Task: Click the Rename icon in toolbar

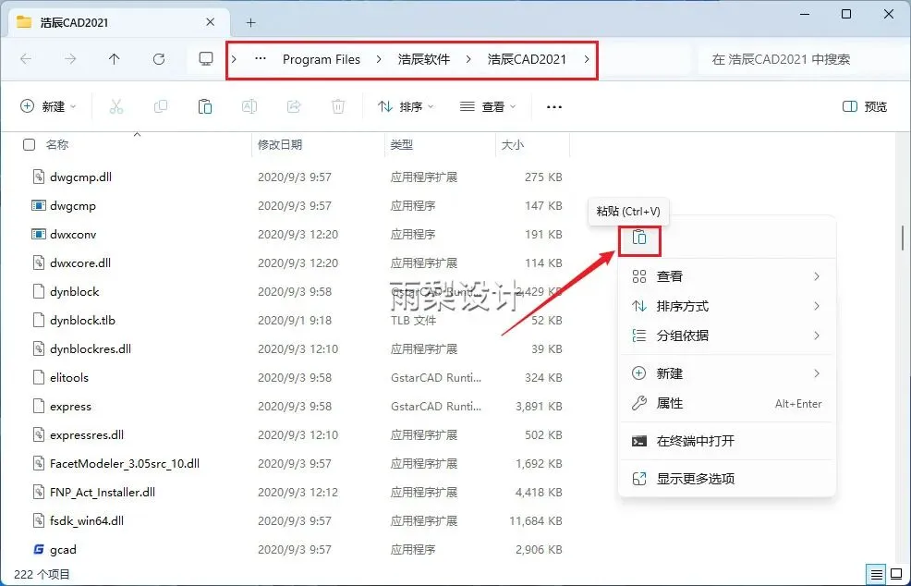Action: pos(249,106)
